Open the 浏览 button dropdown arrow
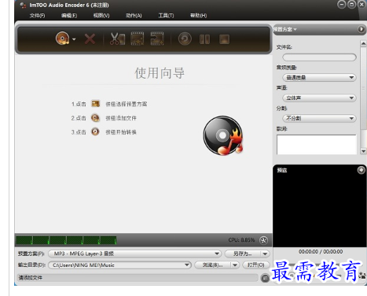The image size is (367, 296). pyautogui.click(x=235, y=265)
